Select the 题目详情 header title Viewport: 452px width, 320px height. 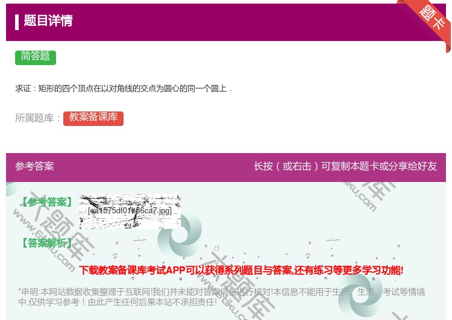(48, 20)
